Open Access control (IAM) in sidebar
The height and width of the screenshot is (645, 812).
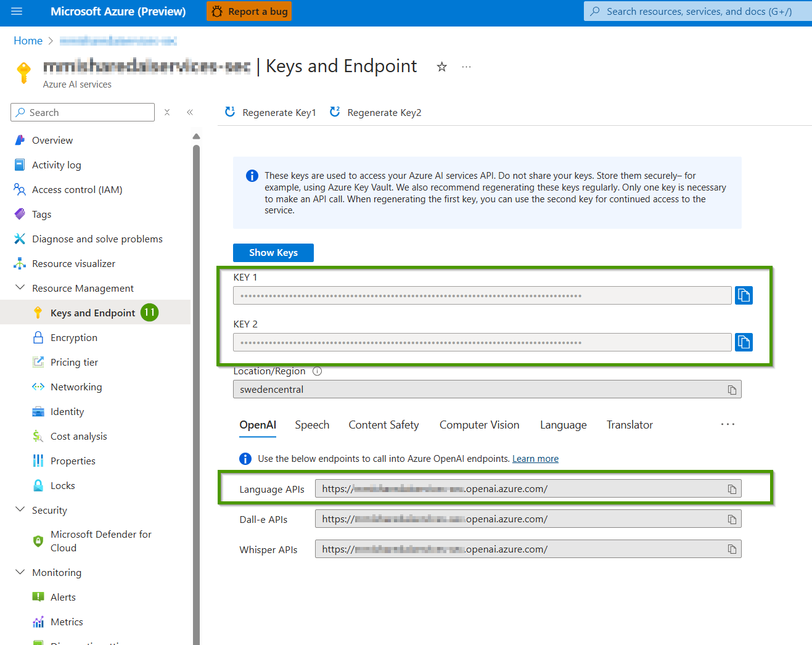point(77,190)
